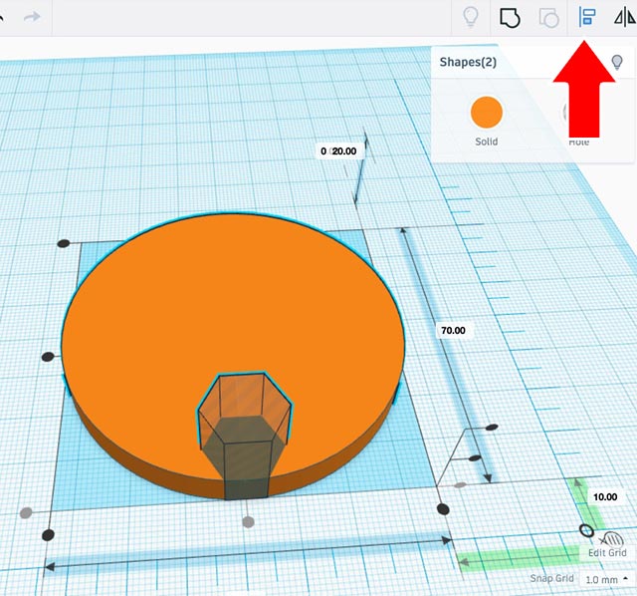Group the selected shapes
The image size is (637, 596).
[x=510, y=17]
